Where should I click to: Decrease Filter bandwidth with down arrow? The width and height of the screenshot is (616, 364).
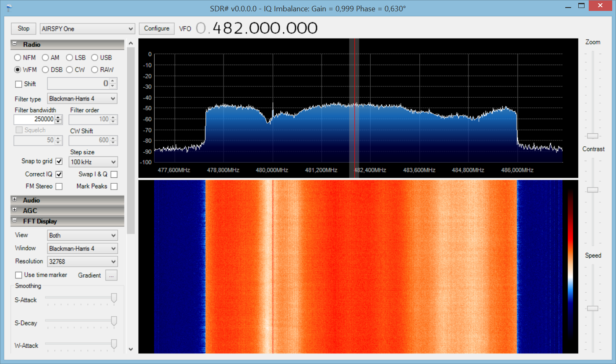58,122
